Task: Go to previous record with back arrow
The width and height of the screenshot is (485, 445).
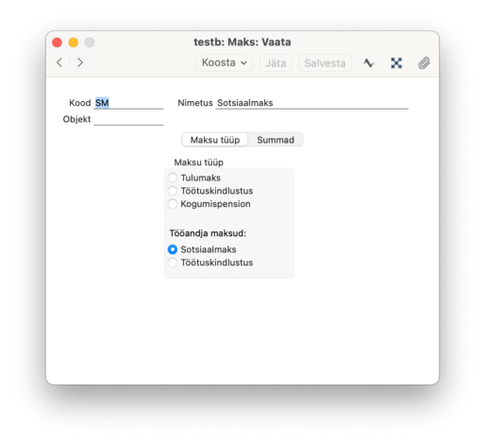Action: tap(59, 62)
